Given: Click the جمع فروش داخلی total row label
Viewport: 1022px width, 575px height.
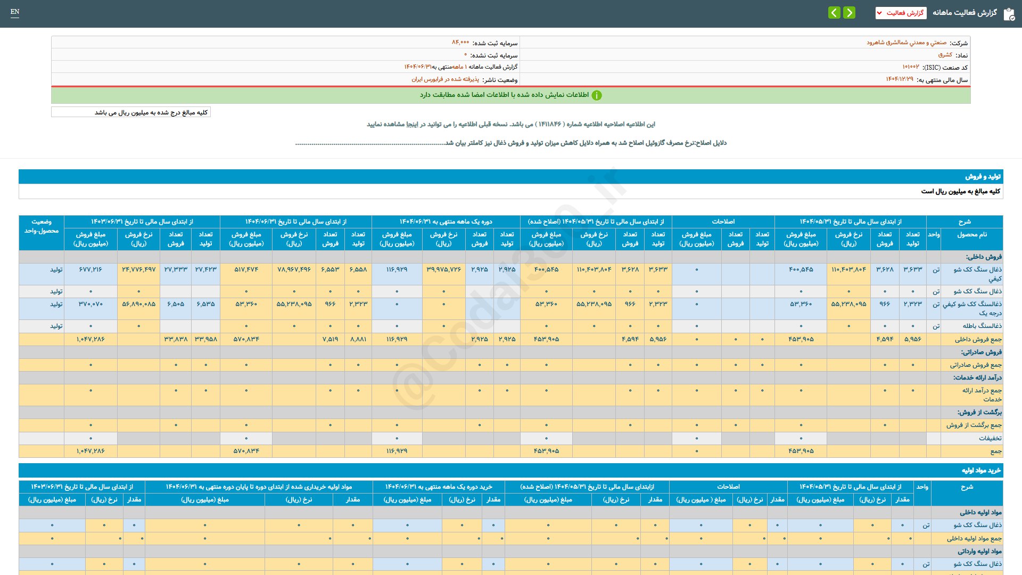Looking at the screenshot, I should click(978, 339).
